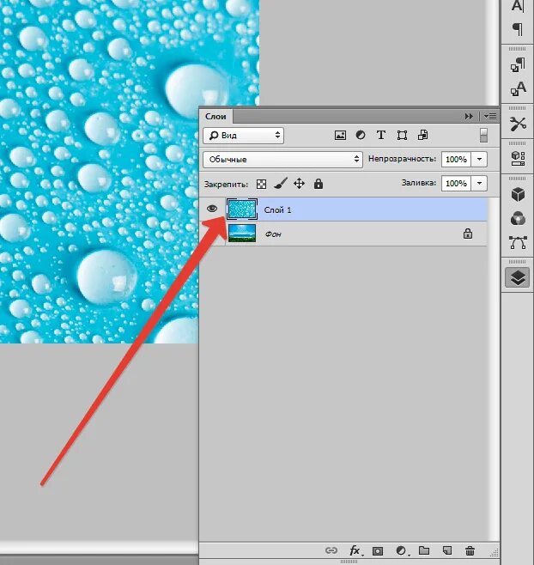The width and height of the screenshot is (534, 565).
Task: Add a layer mask
Action: click(378, 551)
